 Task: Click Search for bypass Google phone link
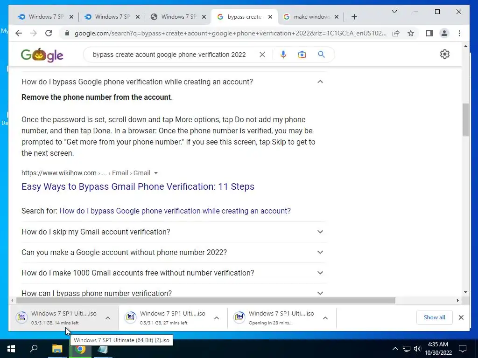point(175,211)
